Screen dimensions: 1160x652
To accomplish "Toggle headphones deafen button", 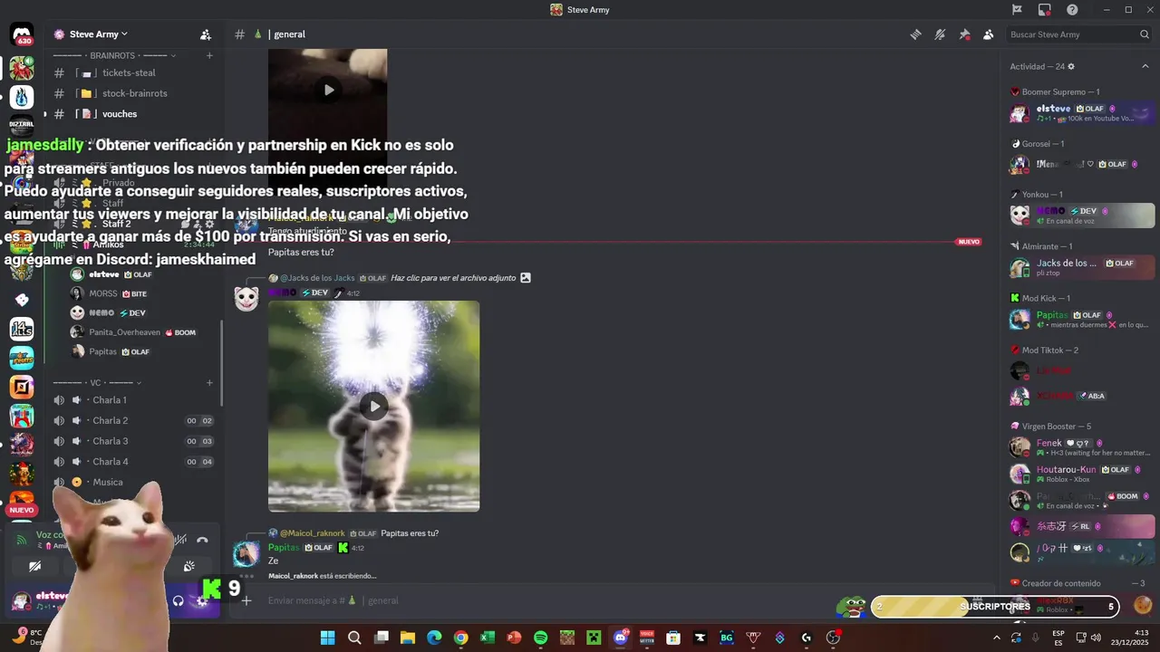I will tap(179, 600).
